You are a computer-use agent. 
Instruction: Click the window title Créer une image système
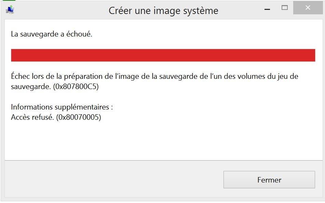(x=163, y=11)
